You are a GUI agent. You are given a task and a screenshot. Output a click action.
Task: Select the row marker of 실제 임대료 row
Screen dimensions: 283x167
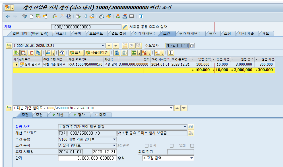coord(16,64)
